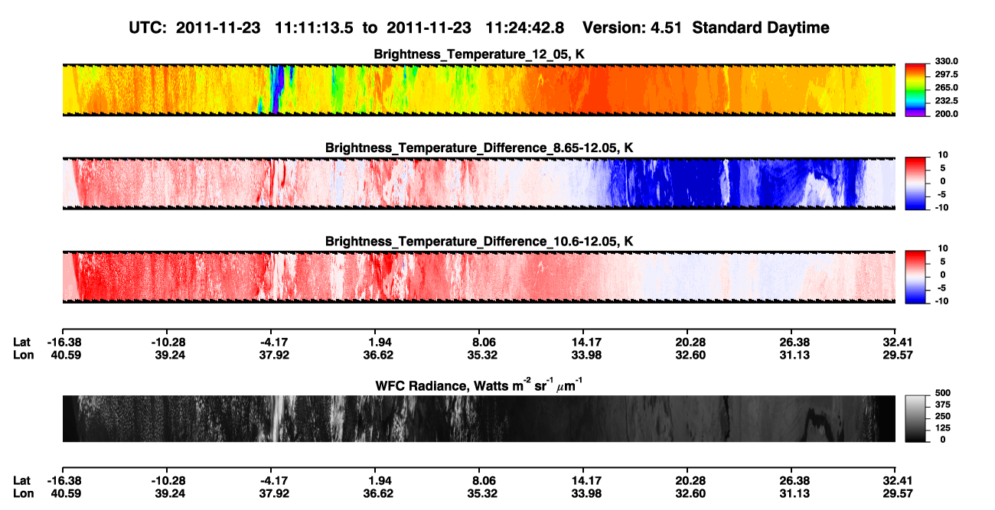The height and width of the screenshot is (510, 995).
Task: Click the 500 radiance scale label
Action: tap(942, 394)
